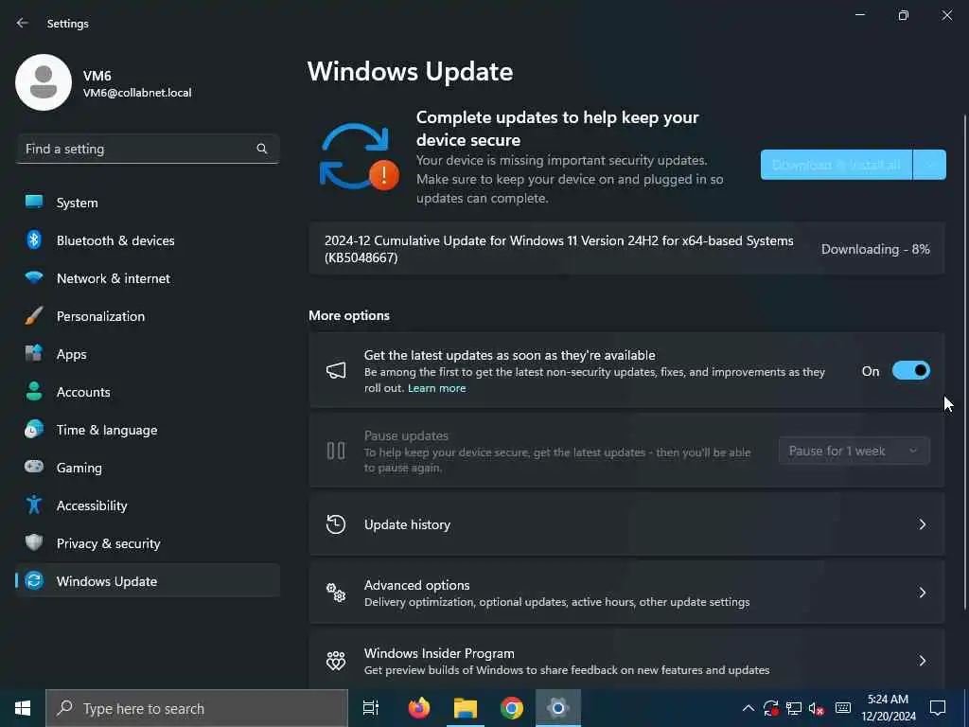Select Time & language in the sidebar
This screenshot has height=727, width=969.
(147, 430)
